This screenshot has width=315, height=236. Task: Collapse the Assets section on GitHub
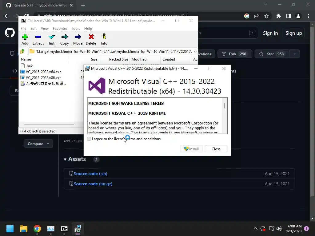(75, 159)
